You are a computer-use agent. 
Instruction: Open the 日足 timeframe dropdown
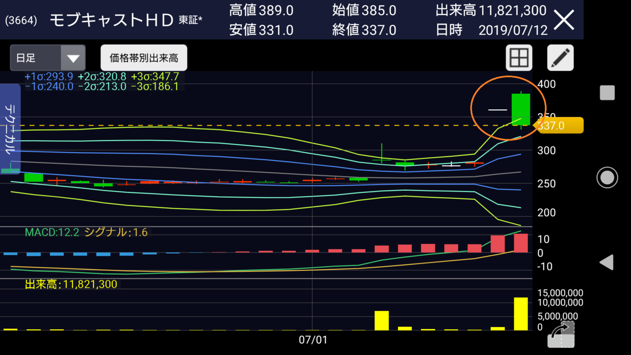pyautogui.click(x=47, y=58)
